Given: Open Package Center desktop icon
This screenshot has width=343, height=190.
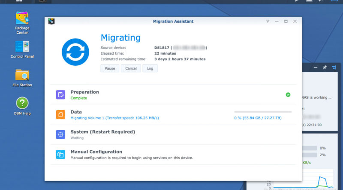Looking at the screenshot, I should coord(22,20).
